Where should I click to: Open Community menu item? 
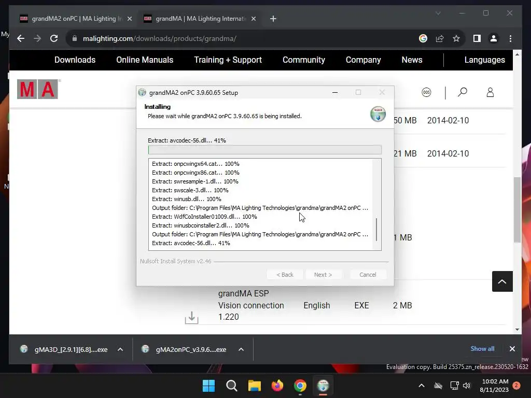tap(304, 60)
